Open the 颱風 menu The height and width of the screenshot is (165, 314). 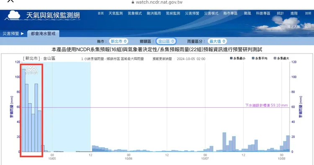[x=247, y=13]
